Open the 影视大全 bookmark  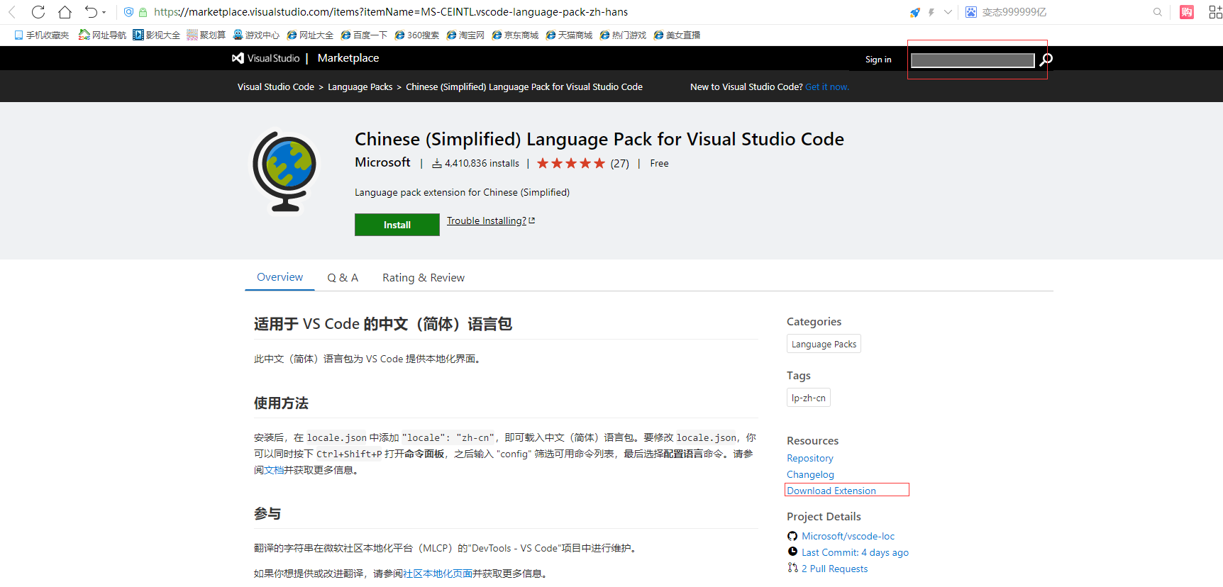(156, 35)
